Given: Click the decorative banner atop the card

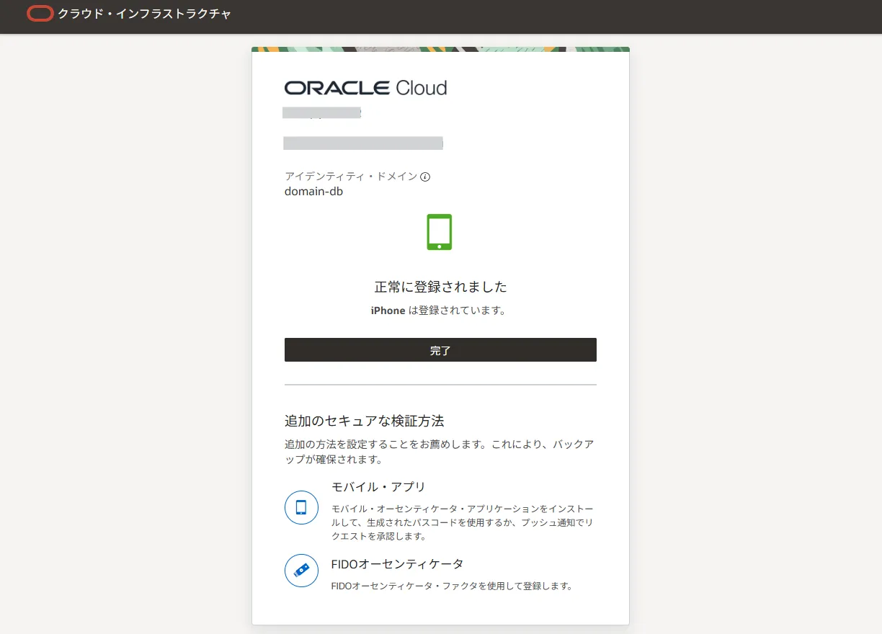Looking at the screenshot, I should (x=440, y=50).
